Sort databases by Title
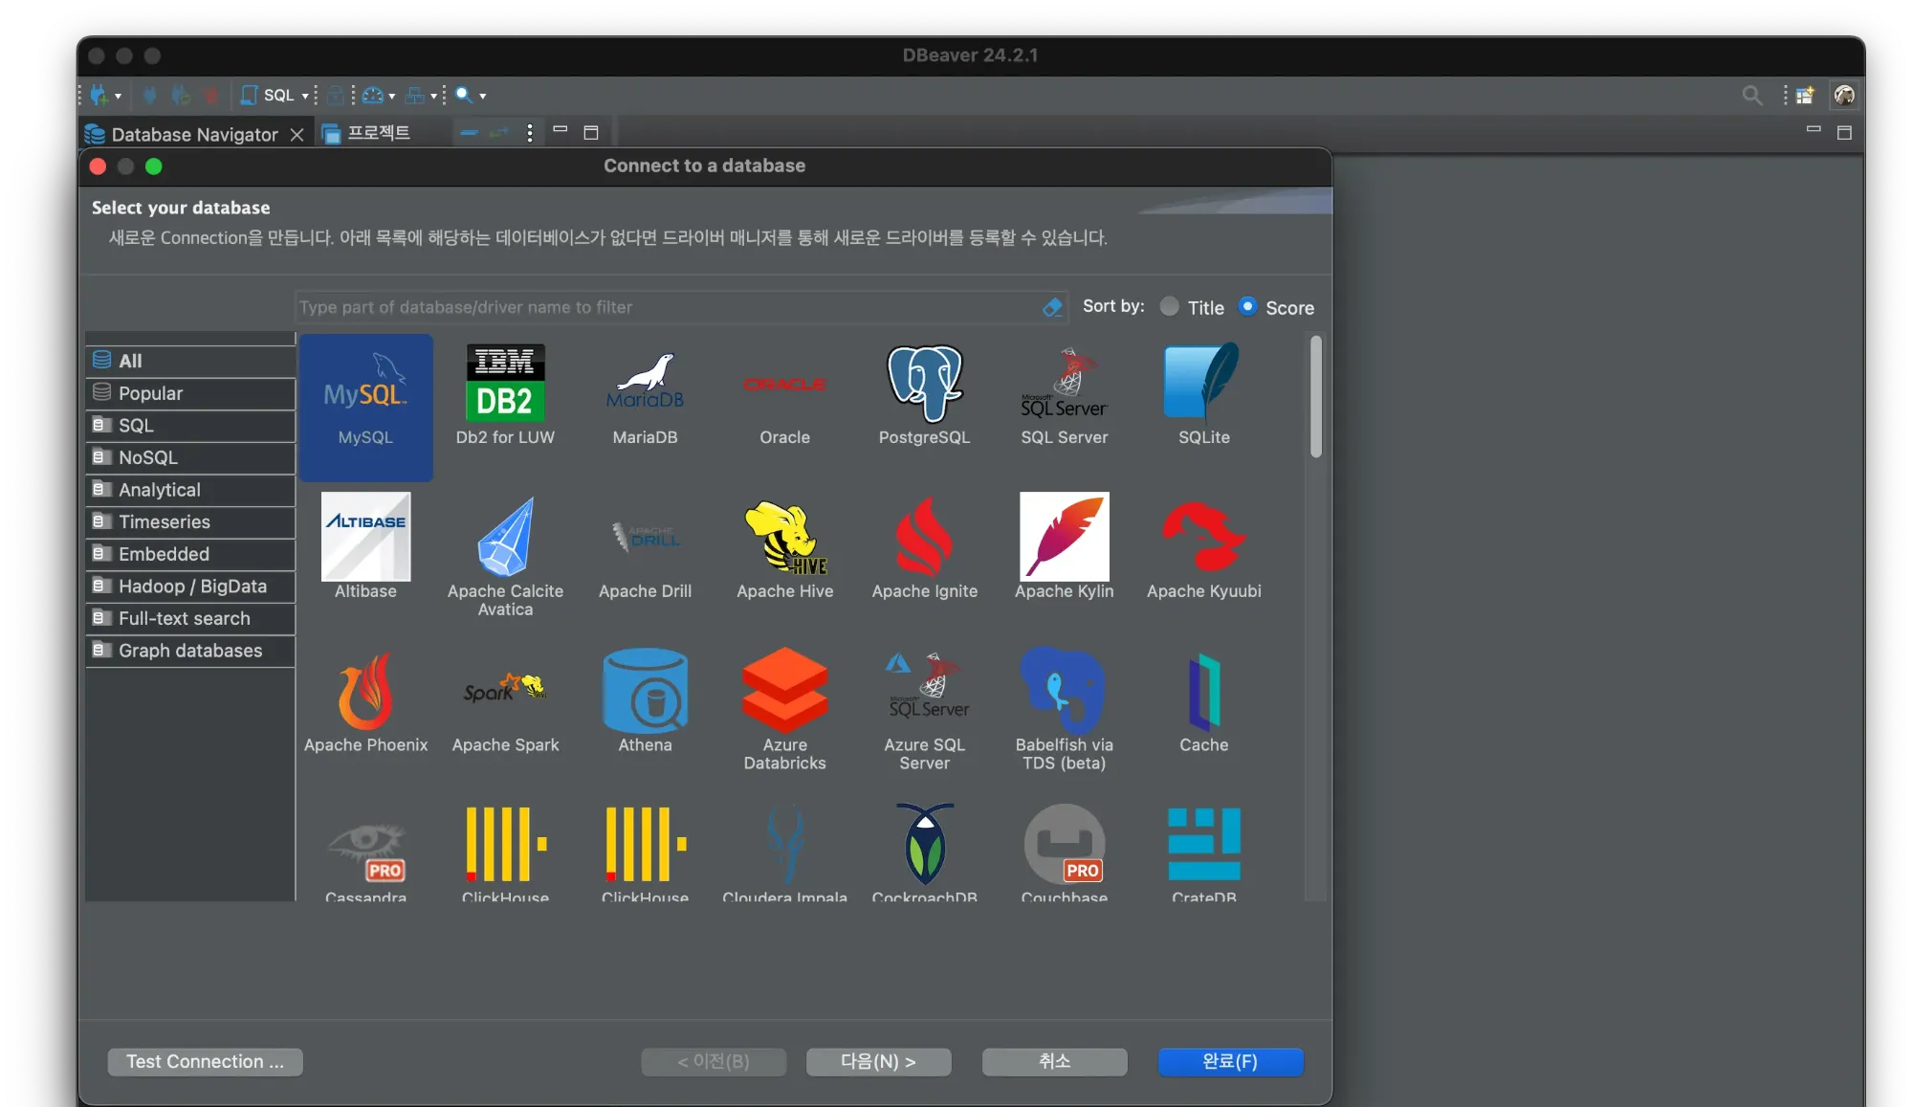This screenshot has height=1107, width=1913. point(1169,307)
